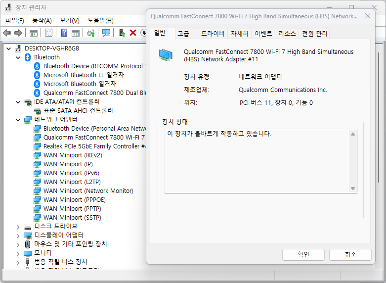Viewport: 386px width, 283px height.
Task: Open the Properties toolbar icon
Action: (x=49, y=33)
